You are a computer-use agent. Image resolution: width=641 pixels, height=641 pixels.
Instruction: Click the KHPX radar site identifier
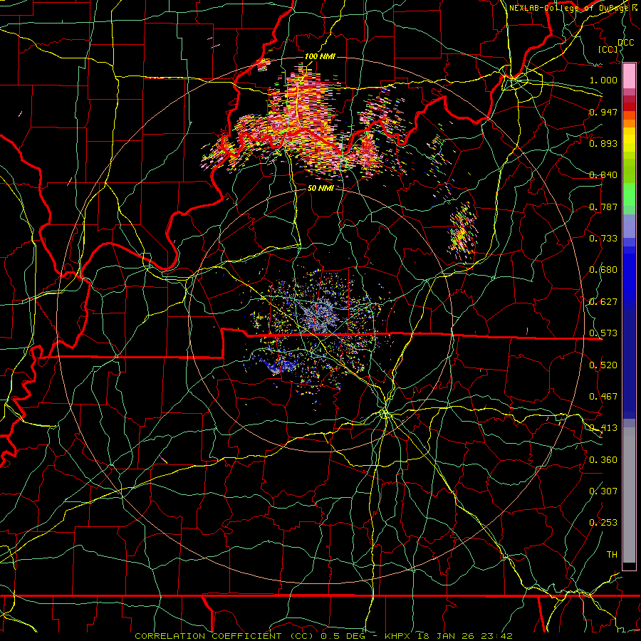[397, 636]
